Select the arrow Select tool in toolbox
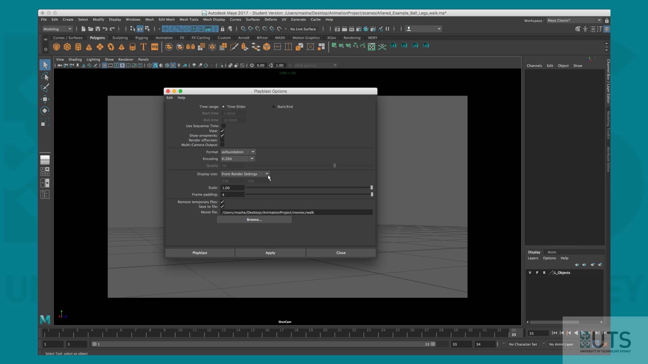Screen dimensions: 648x364 45,65
